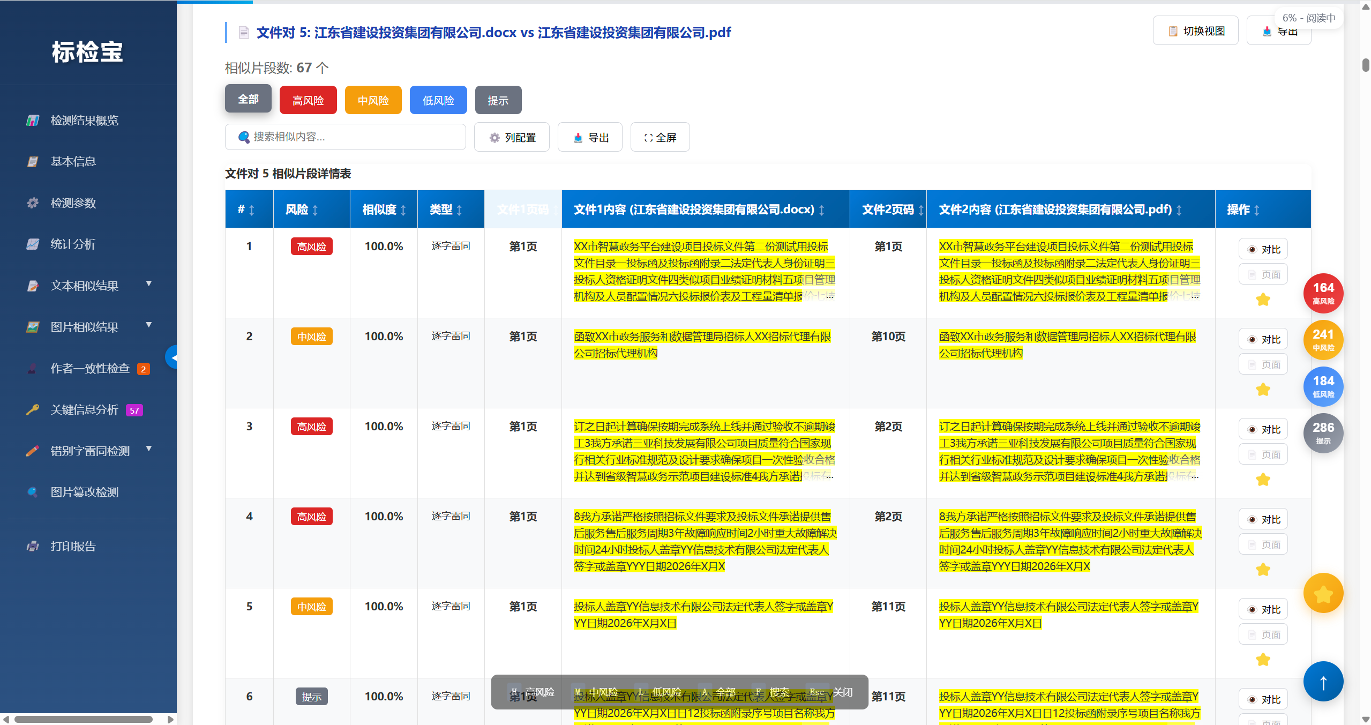Image resolution: width=1371 pixels, height=725 pixels.
Task: Sort by 文件2内容 column header
Action: (1071, 210)
